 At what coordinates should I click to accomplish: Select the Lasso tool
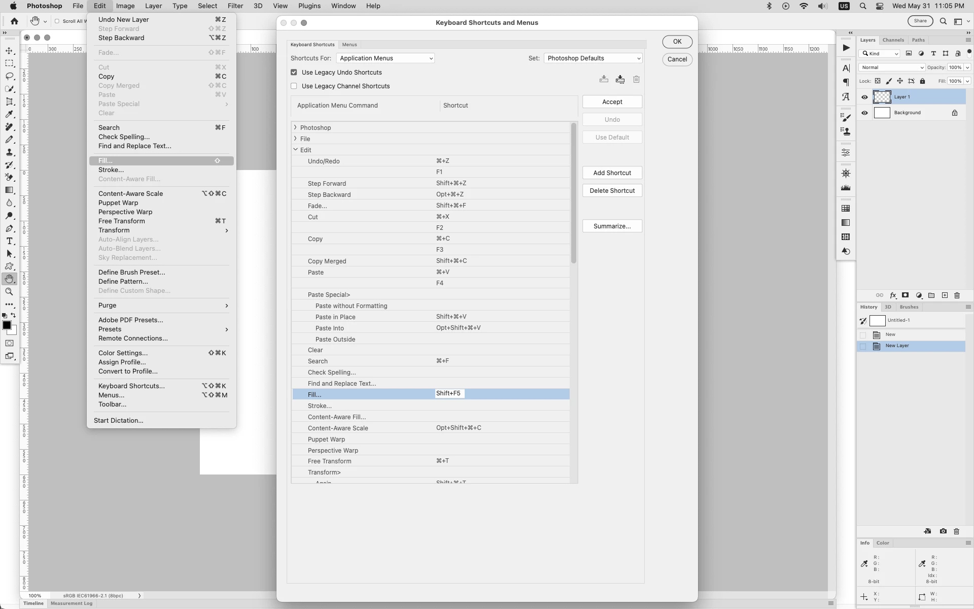9,76
